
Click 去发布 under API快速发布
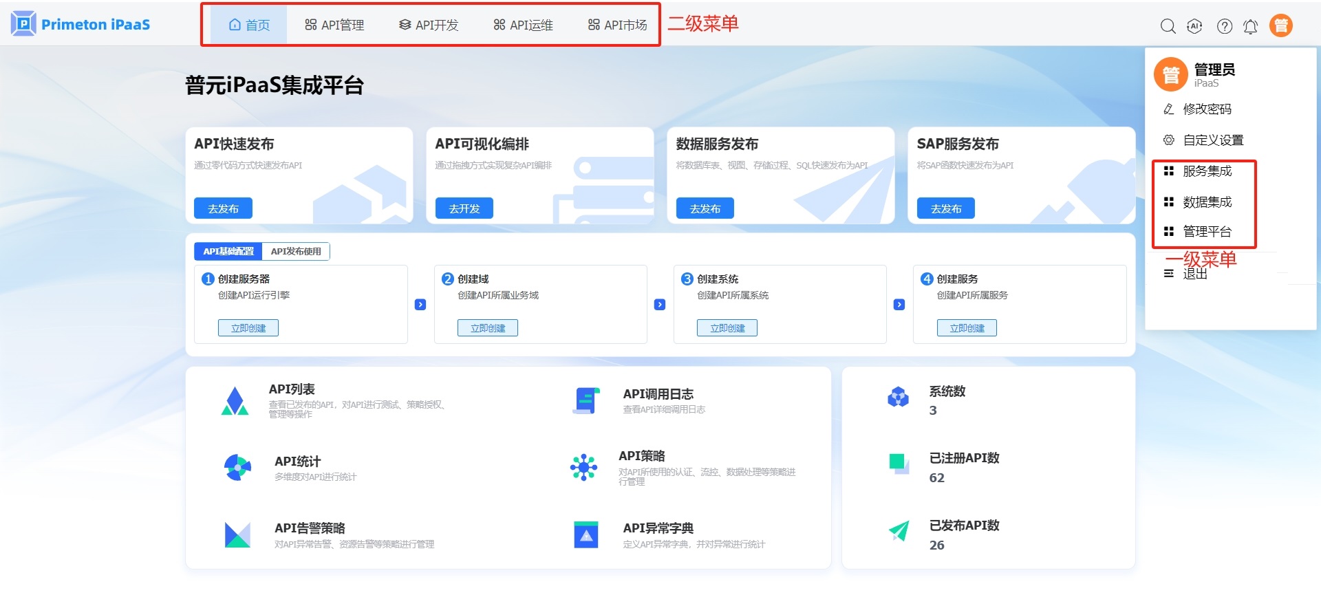(223, 208)
